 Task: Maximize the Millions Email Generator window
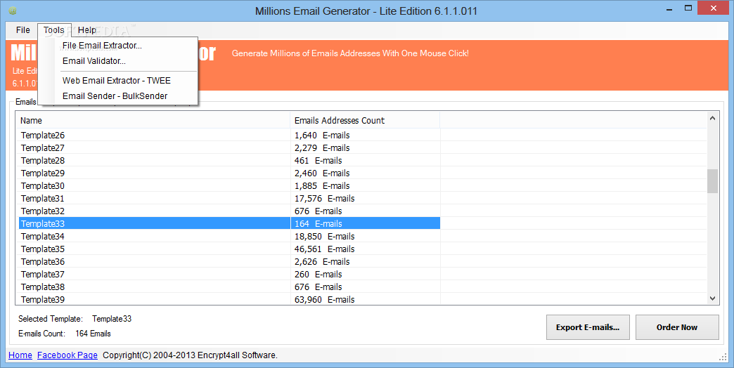(x=688, y=8)
